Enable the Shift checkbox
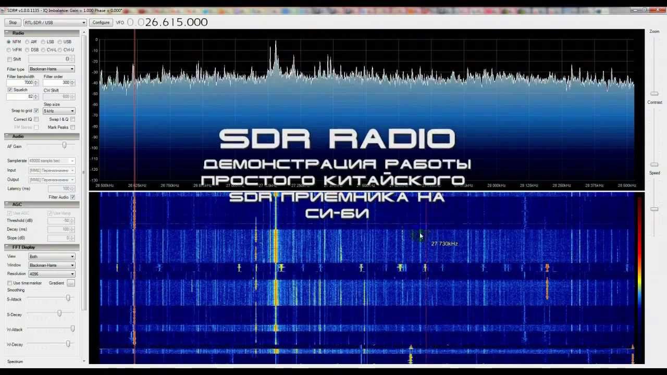Image resolution: width=667 pixels, height=375 pixels. [9, 59]
